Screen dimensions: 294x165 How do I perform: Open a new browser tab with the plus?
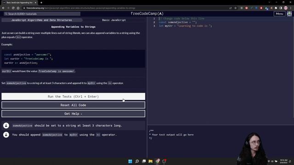41,3
